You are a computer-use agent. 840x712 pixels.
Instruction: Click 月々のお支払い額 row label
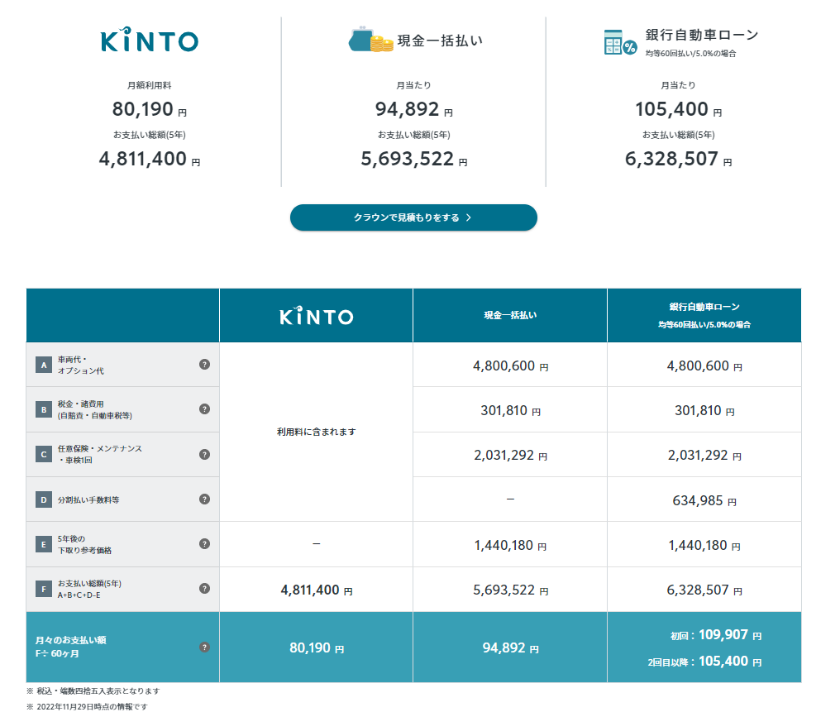(71, 647)
